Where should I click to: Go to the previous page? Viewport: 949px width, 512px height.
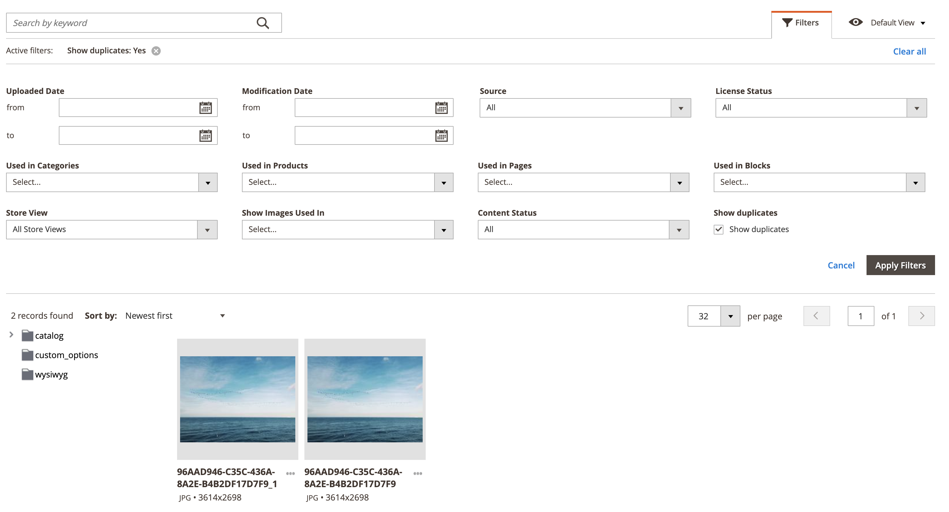pos(817,316)
